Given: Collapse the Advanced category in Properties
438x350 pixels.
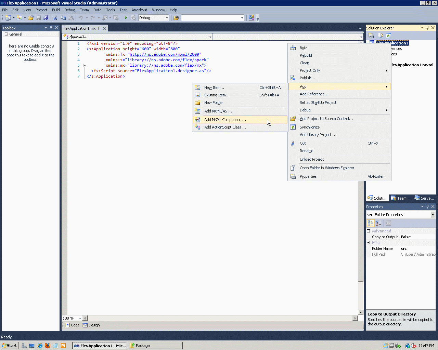Looking at the screenshot, I should [x=369, y=231].
